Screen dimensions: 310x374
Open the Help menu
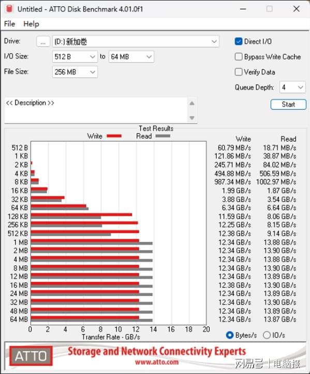pos(31,24)
